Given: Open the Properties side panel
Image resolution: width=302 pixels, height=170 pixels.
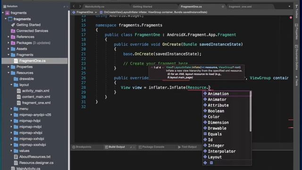Looking at the screenshot, I should (x=297, y=32).
